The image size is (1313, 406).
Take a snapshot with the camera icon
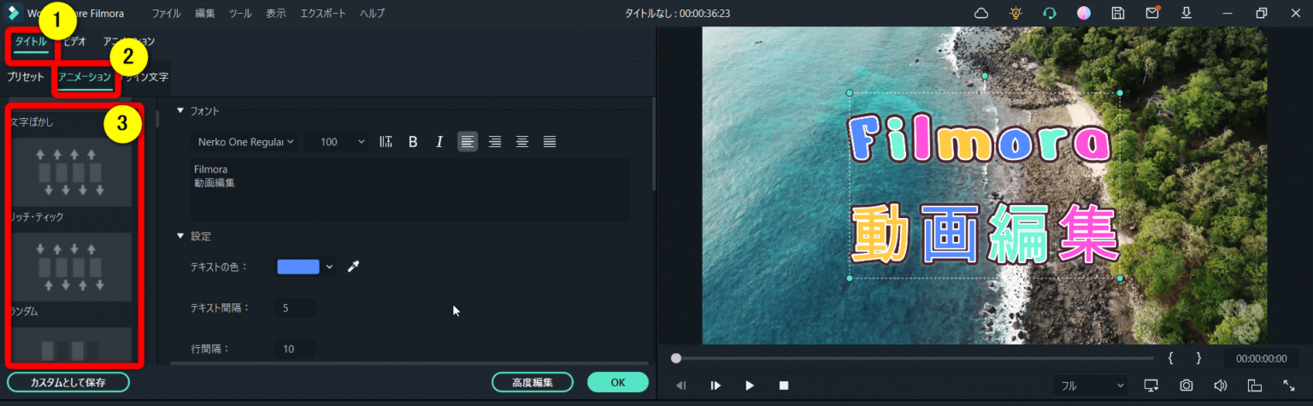(x=1186, y=385)
